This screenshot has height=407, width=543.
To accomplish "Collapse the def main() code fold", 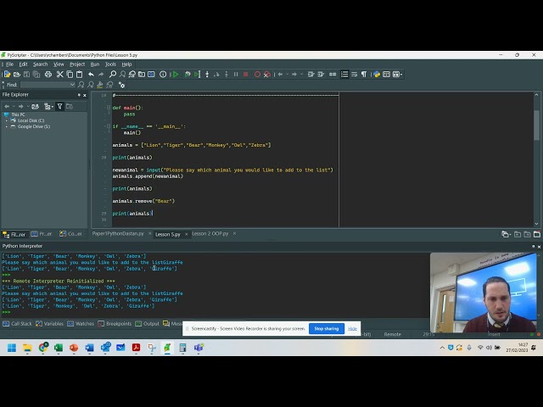I will 109,108.
